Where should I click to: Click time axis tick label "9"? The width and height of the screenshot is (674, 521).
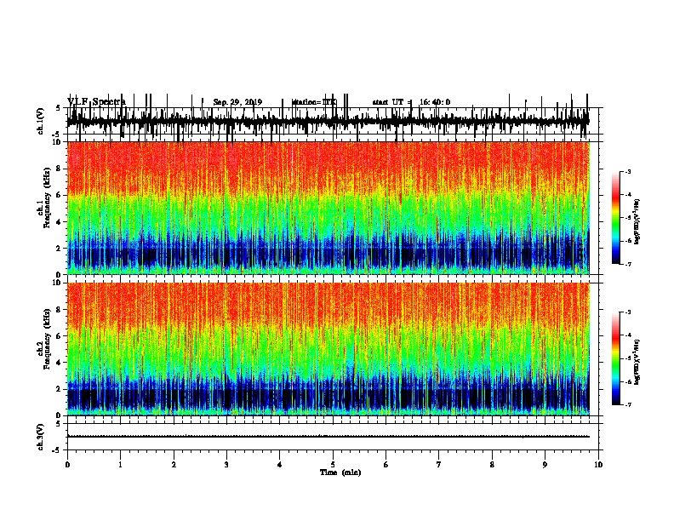click(545, 465)
